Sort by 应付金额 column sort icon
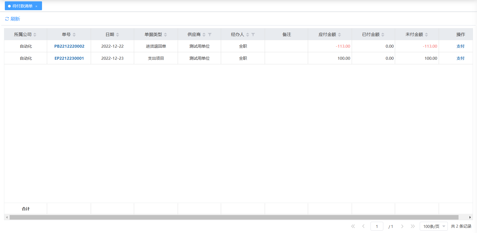The width and height of the screenshot is (477, 233). 339,35
